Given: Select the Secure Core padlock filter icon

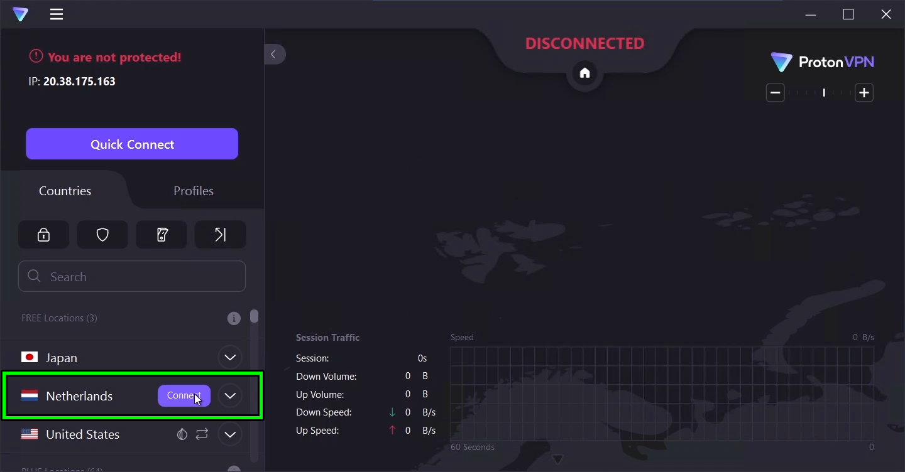Looking at the screenshot, I should point(43,234).
